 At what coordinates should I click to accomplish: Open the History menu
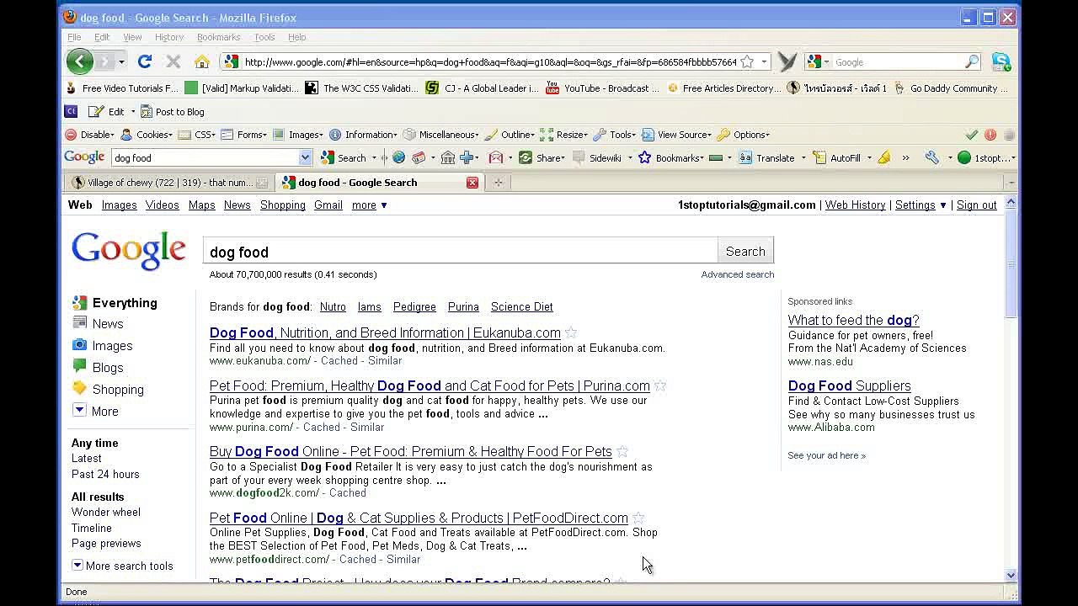[x=169, y=37]
